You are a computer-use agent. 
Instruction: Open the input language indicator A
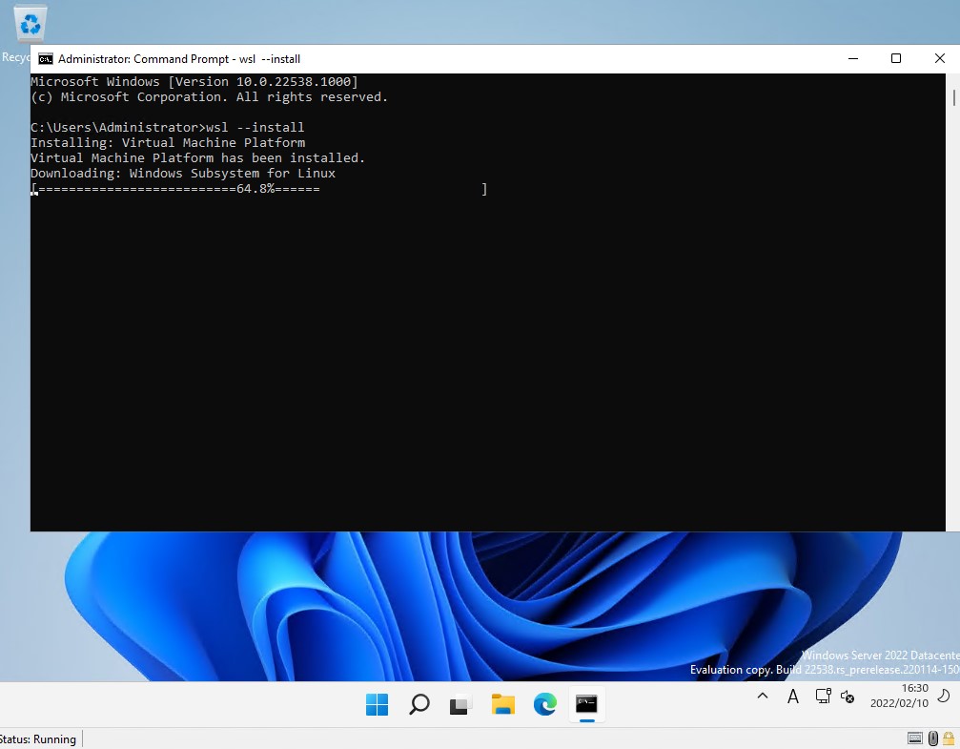pos(793,697)
